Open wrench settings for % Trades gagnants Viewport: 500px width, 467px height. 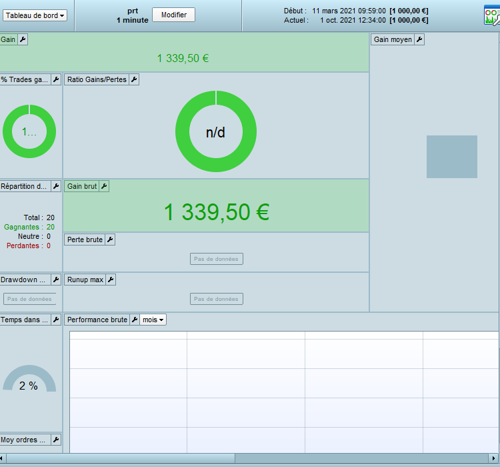[56, 79]
